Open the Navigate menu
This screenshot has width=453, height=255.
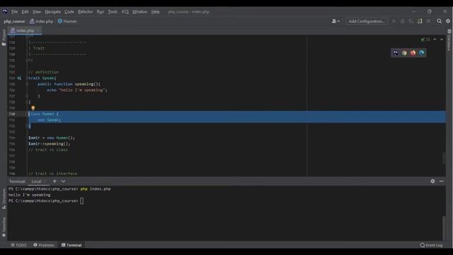pos(53,12)
